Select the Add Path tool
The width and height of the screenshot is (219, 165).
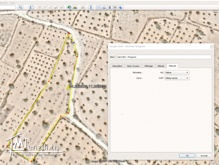[51, 7]
